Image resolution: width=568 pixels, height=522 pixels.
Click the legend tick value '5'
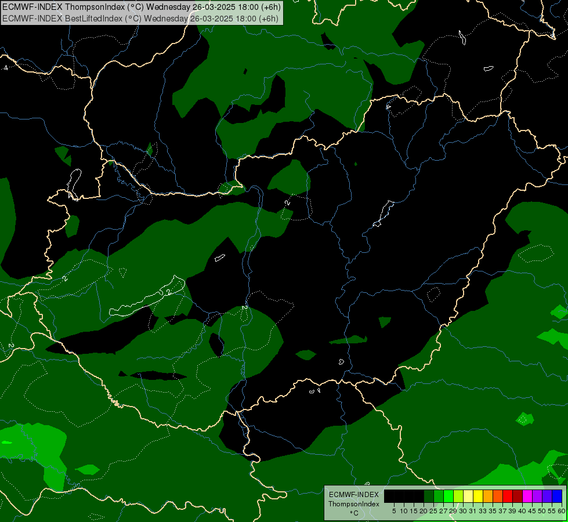click(x=394, y=511)
